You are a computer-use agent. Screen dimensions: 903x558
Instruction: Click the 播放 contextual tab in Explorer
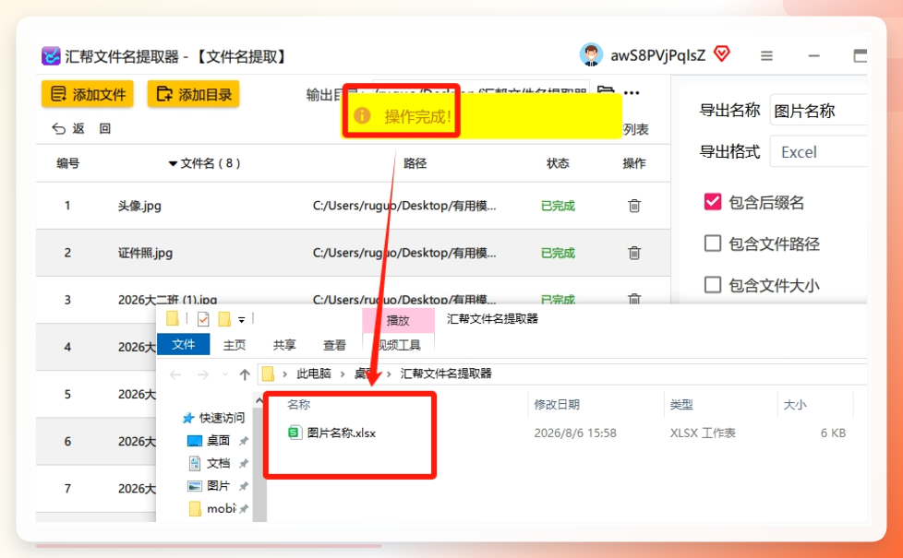398,320
